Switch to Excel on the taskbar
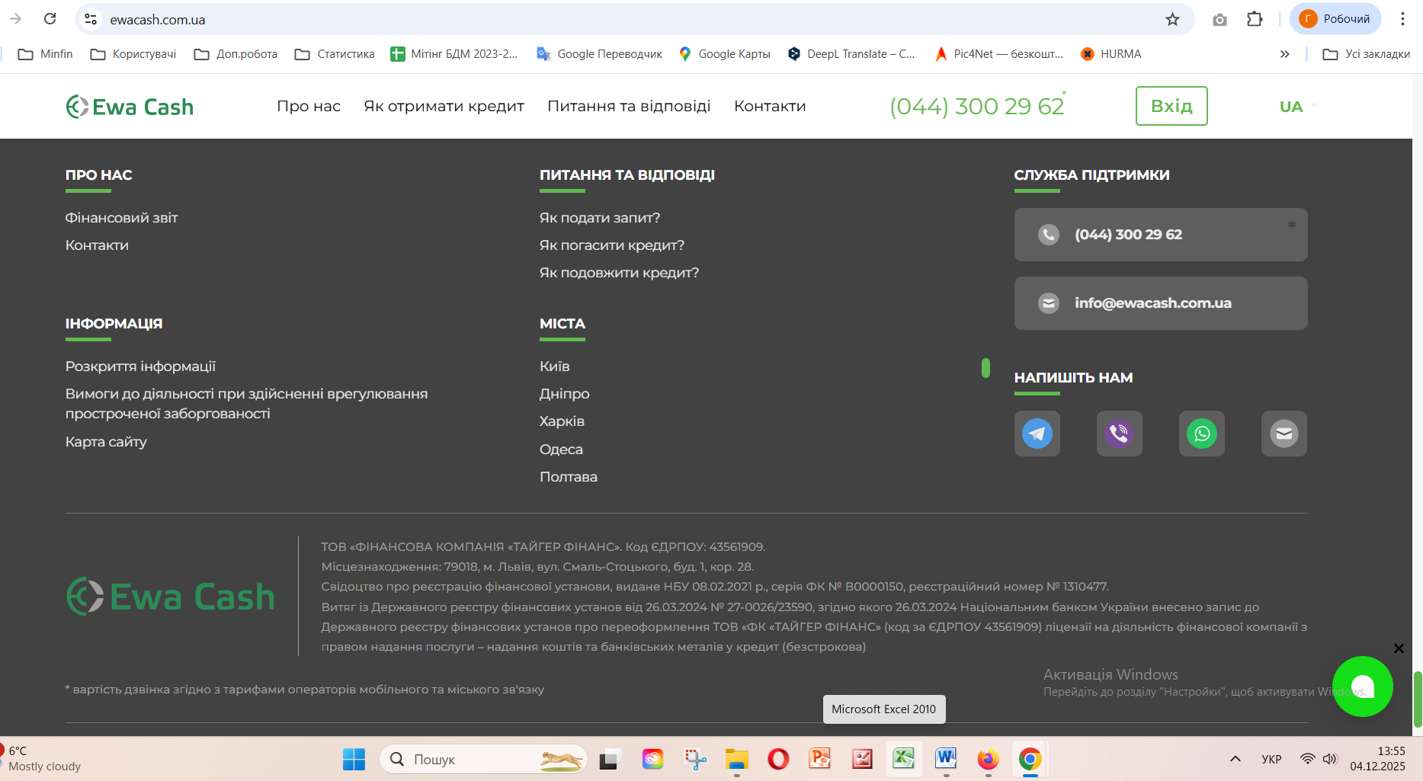 click(904, 759)
